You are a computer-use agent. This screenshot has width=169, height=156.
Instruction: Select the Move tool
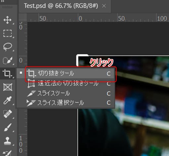pyautogui.click(x=7, y=20)
